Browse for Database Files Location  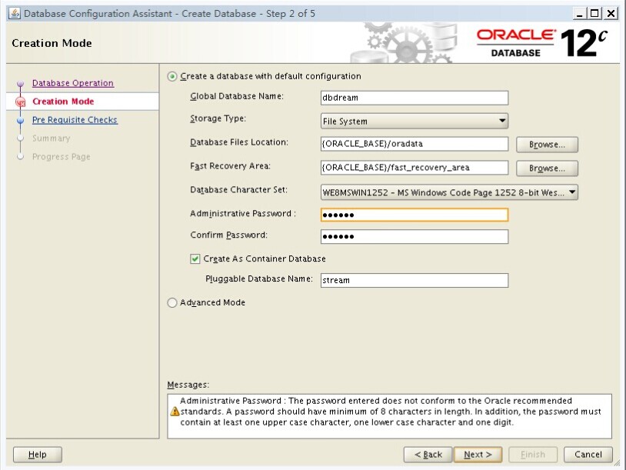pos(547,145)
